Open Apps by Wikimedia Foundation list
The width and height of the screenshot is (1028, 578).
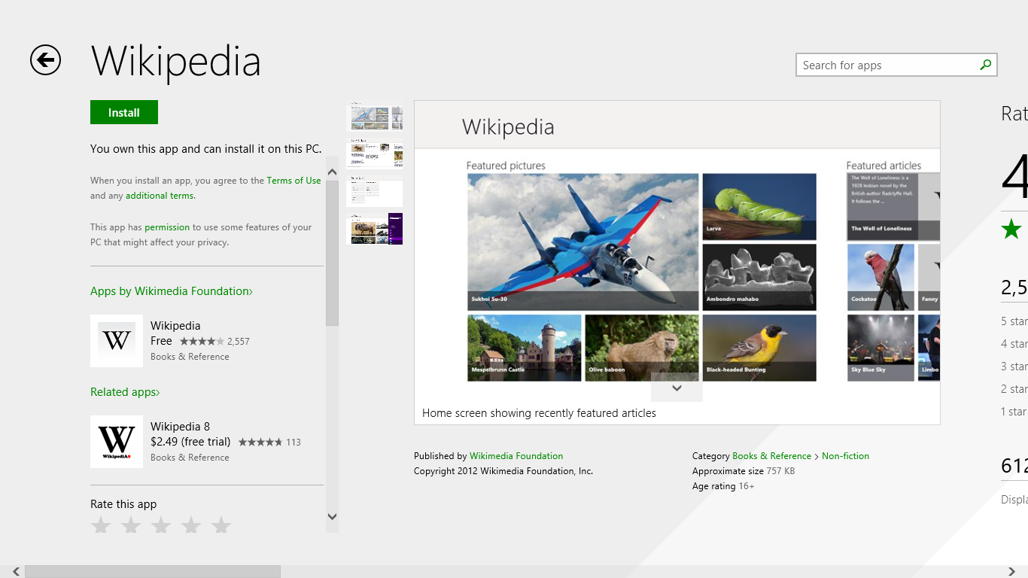[x=172, y=291]
